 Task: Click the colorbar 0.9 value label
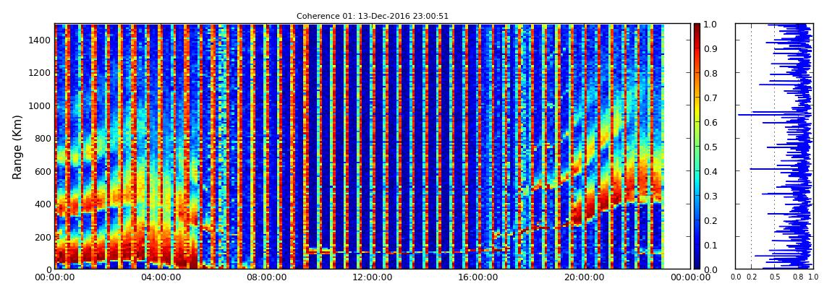(710, 48)
